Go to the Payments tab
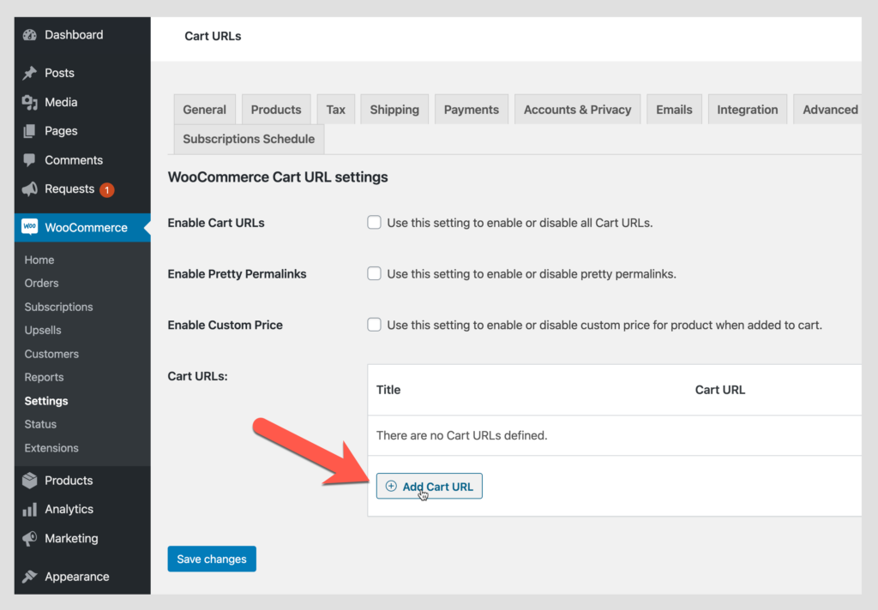This screenshot has width=878, height=610. pos(471,109)
